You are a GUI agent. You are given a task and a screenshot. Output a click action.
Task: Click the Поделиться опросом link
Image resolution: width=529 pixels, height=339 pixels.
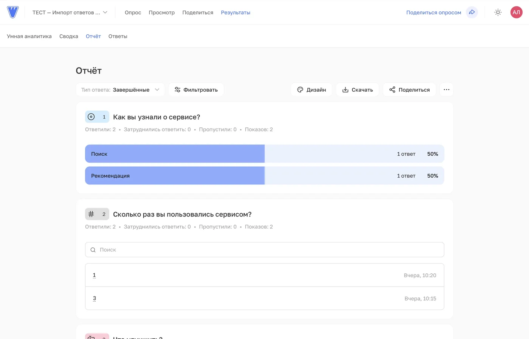(434, 12)
